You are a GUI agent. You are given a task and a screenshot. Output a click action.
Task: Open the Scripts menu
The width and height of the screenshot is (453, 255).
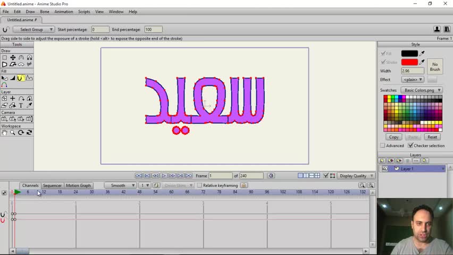(x=84, y=12)
